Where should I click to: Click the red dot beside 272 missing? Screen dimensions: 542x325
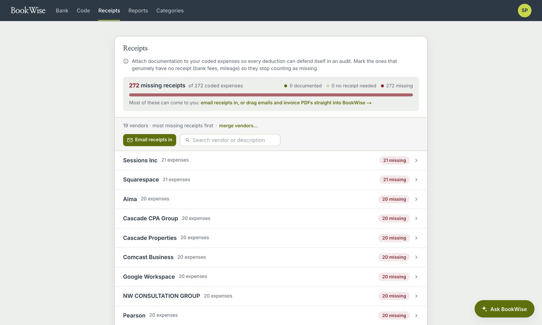click(382, 86)
